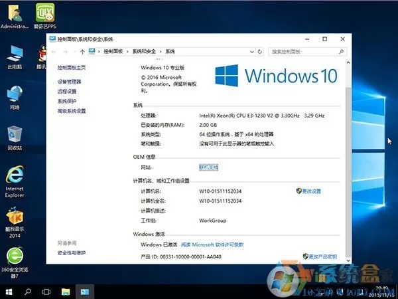Click the window's vertical scrollbar down arrow

pyautogui.click(x=348, y=260)
